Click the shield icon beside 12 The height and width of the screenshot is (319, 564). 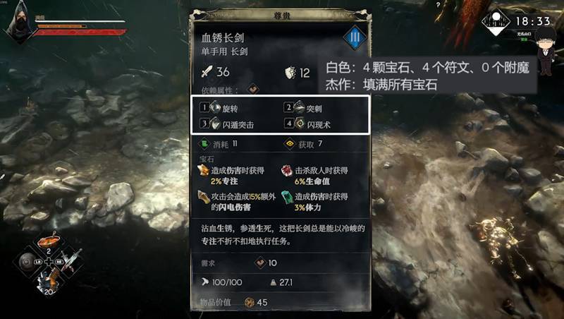[x=290, y=73]
